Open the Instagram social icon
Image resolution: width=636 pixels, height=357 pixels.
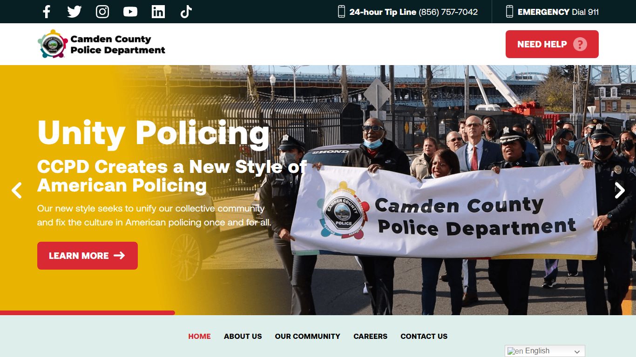coord(102,12)
